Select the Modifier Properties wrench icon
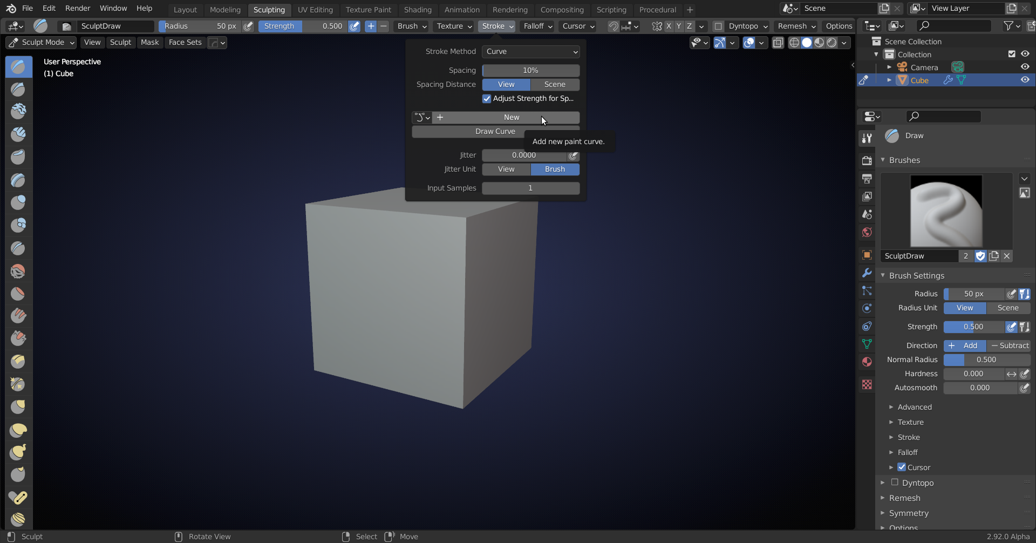The height and width of the screenshot is (543, 1036). tap(867, 273)
